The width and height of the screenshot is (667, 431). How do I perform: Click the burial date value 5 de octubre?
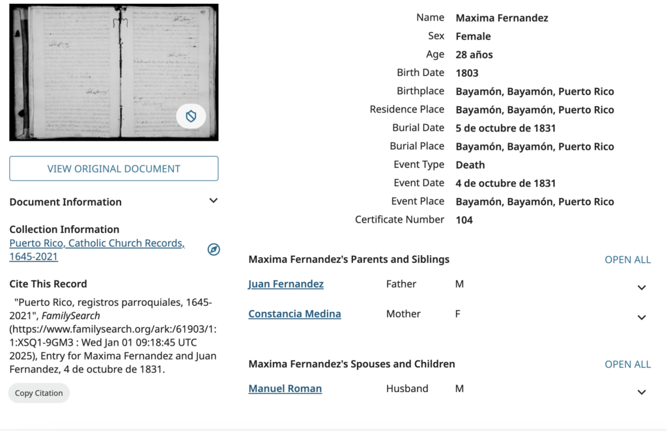click(505, 128)
